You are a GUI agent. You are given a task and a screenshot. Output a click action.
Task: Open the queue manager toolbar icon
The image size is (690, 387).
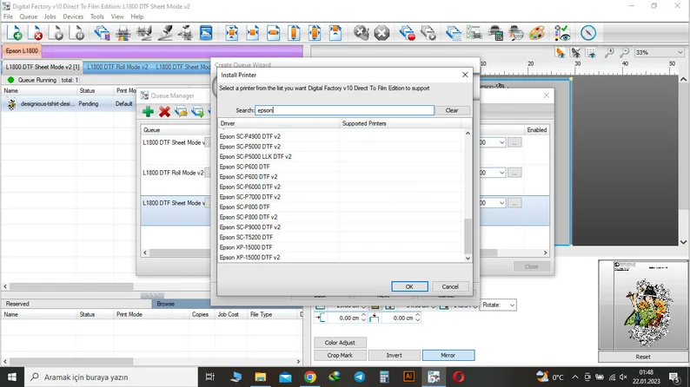(102, 33)
